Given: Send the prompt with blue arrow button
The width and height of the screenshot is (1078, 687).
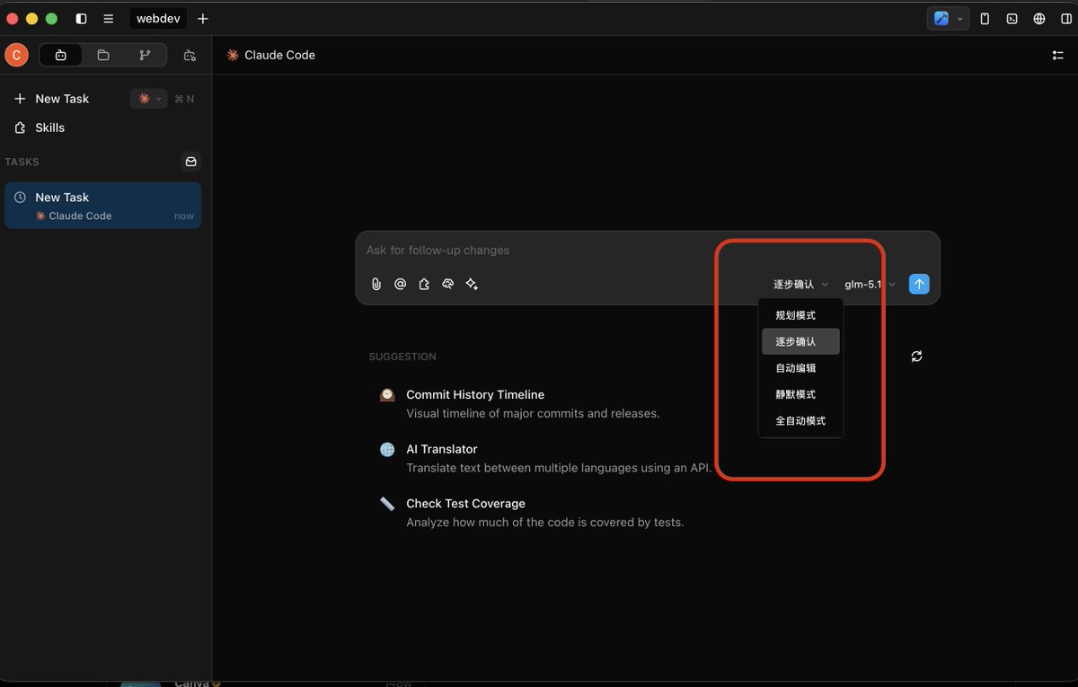Looking at the screenshot, I should click(x=918, y=284).
